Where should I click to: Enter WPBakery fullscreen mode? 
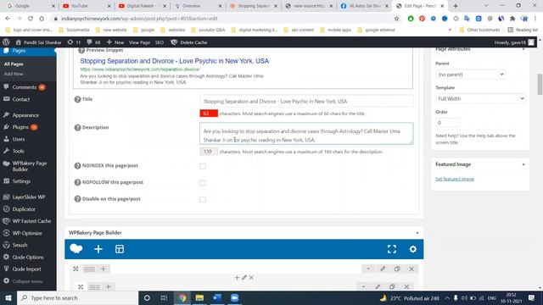(392, 249)
